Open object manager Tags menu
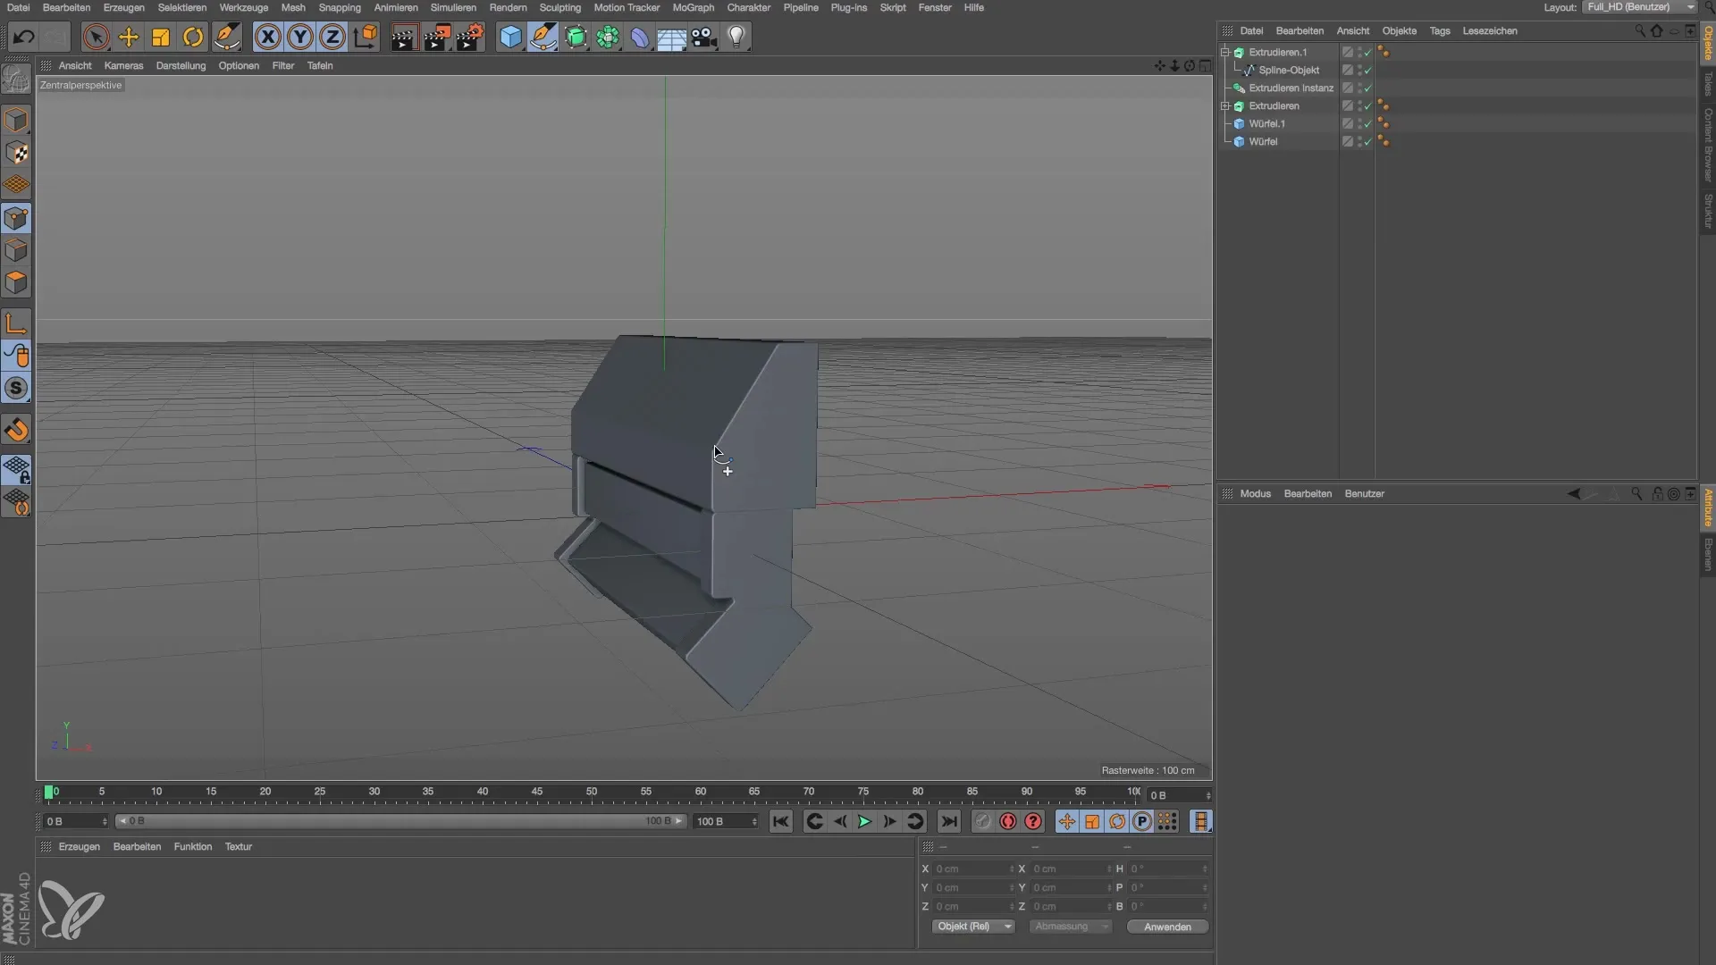 click(x=1439, y=30)
